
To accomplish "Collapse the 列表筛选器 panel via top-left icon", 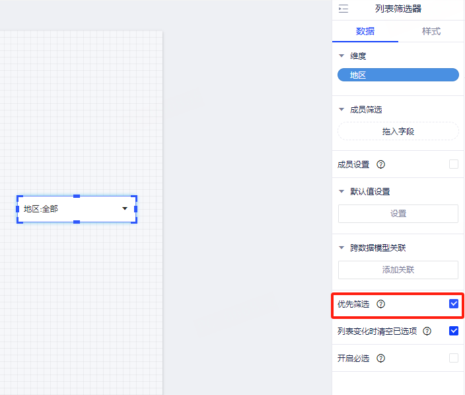I will (x=343, y=9).
